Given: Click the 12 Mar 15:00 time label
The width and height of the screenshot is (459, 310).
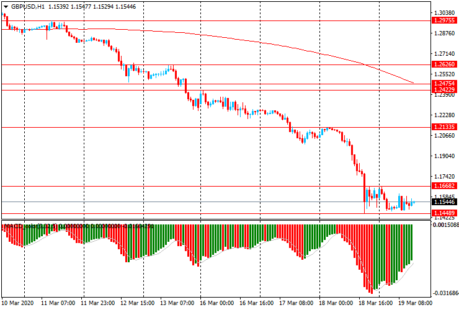Looking at the screenshot, I should coord(138,303).
